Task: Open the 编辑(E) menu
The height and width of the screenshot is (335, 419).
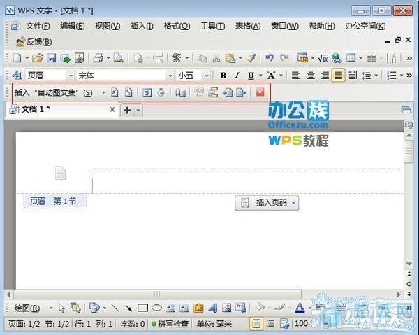Action: [x=73, y=26]
